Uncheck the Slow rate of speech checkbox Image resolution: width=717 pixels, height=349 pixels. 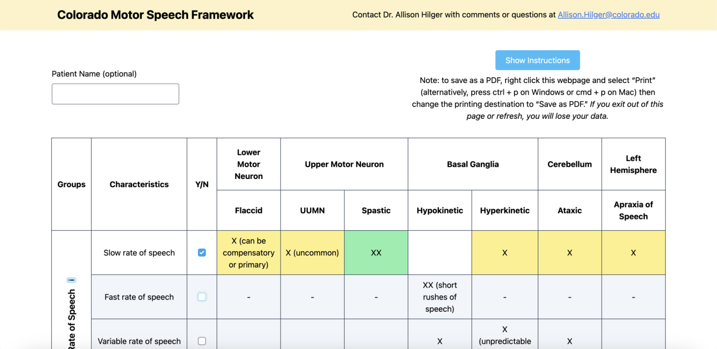point(202,253)
